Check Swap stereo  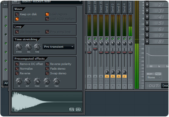pos(47,73)
